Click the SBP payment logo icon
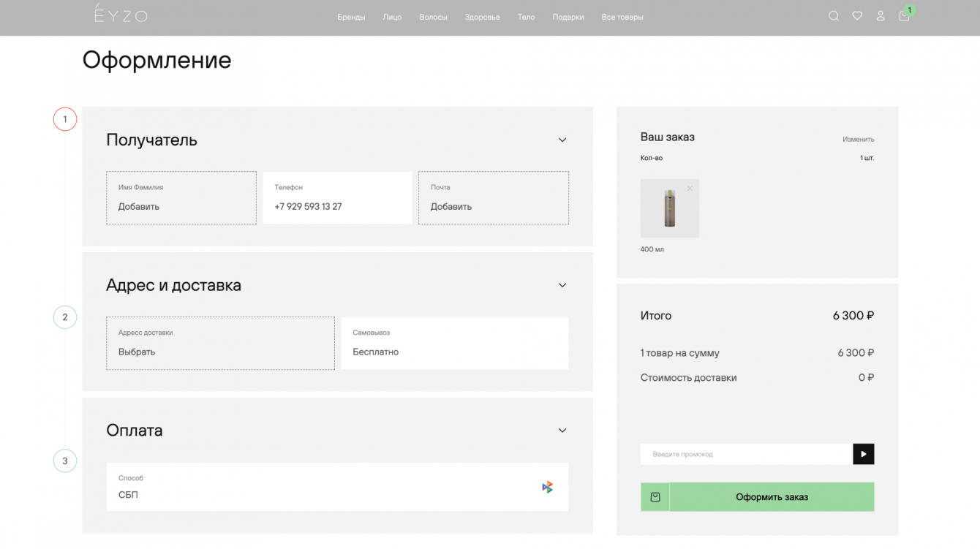 547,487
